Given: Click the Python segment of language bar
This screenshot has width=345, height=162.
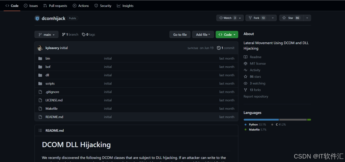Looking at the screenshot, I should coord(261,120).
